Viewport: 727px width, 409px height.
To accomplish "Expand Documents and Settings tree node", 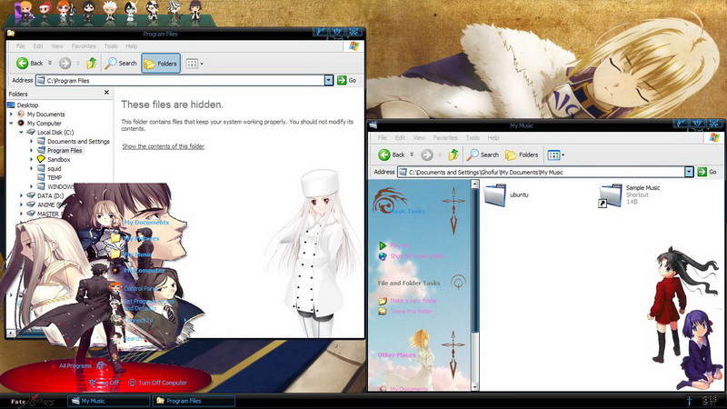I will coord(32,142).
